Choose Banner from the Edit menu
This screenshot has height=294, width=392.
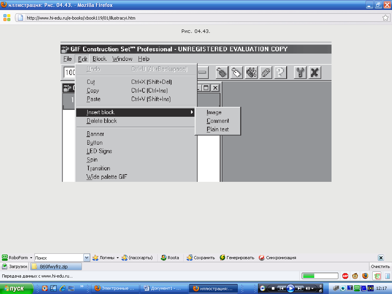pyautogui.click(x=135, y=134)
